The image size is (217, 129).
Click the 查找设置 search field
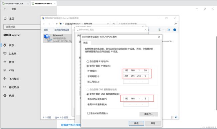click(22, 27)
